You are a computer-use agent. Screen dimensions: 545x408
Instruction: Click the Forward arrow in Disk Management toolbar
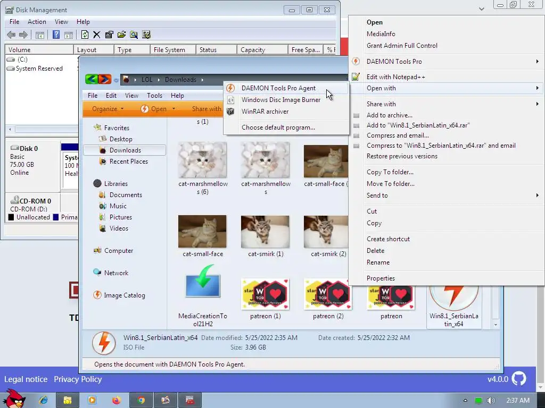pos(23,35)
